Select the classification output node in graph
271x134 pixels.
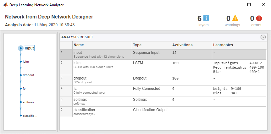21,116
